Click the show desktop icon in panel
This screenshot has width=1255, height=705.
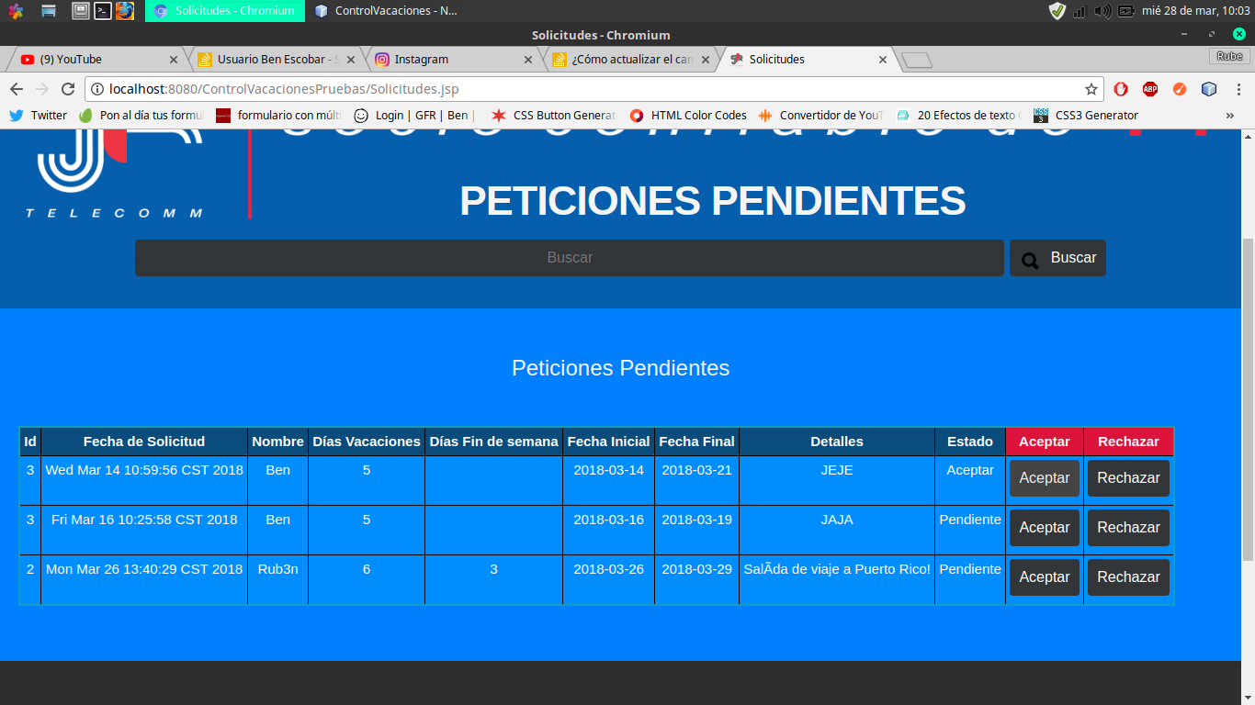click(x=49, y=11)
